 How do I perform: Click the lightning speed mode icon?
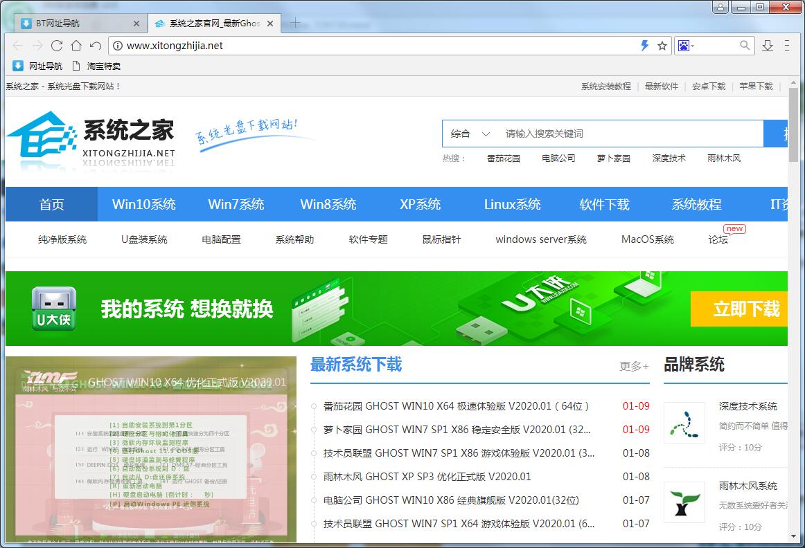(x=644, y=46)
